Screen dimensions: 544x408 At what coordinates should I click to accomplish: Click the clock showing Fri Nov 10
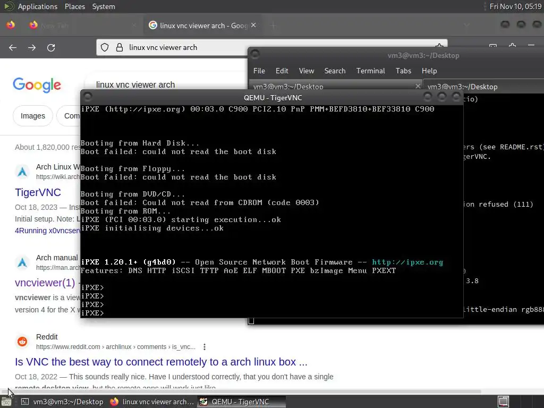(x=515, y=6)
